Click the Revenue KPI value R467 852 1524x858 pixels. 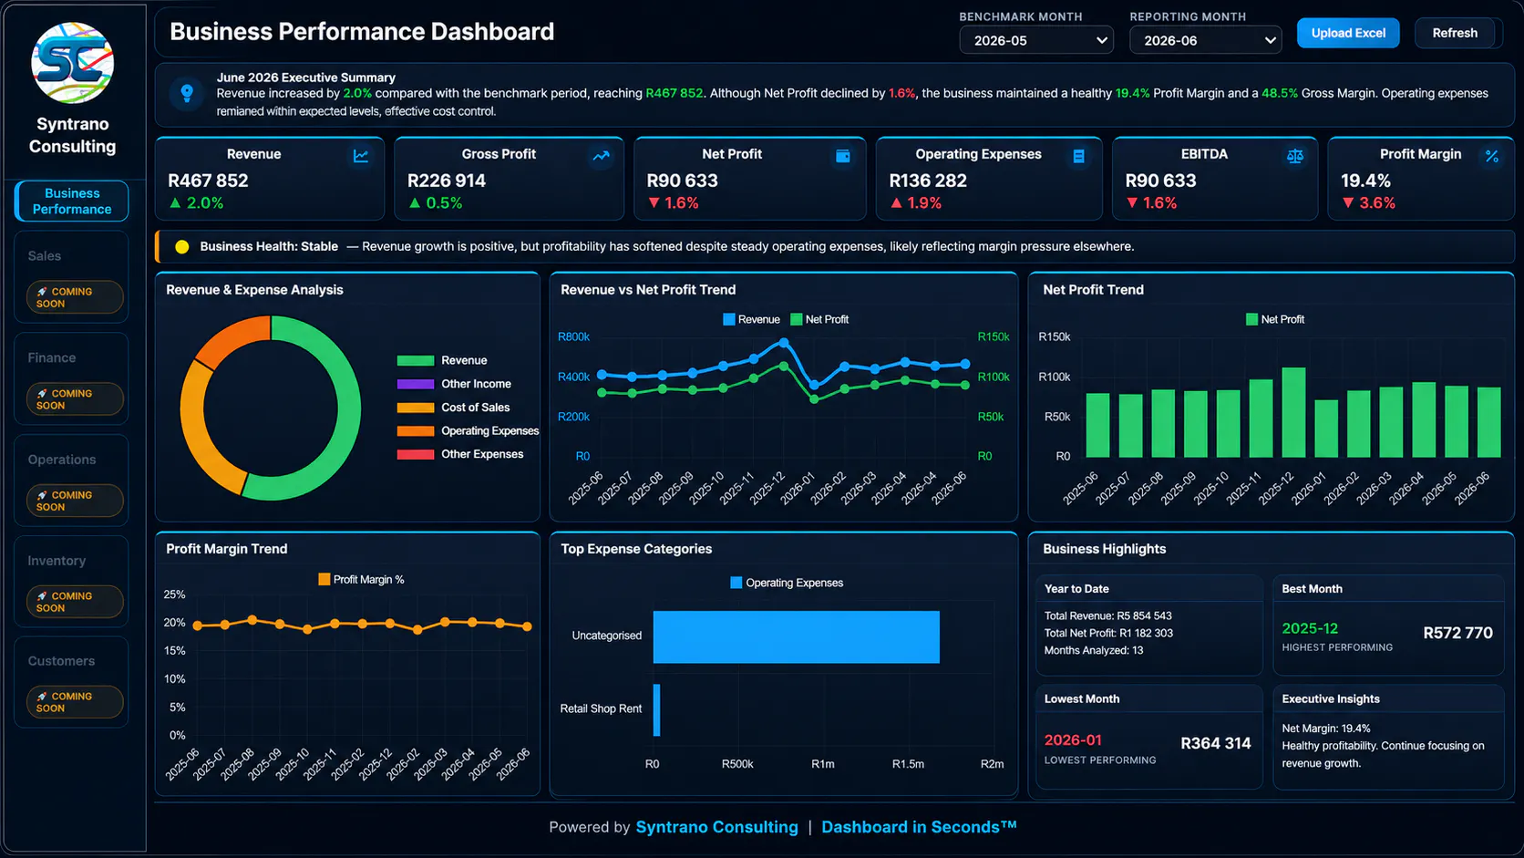pos(208,181)
